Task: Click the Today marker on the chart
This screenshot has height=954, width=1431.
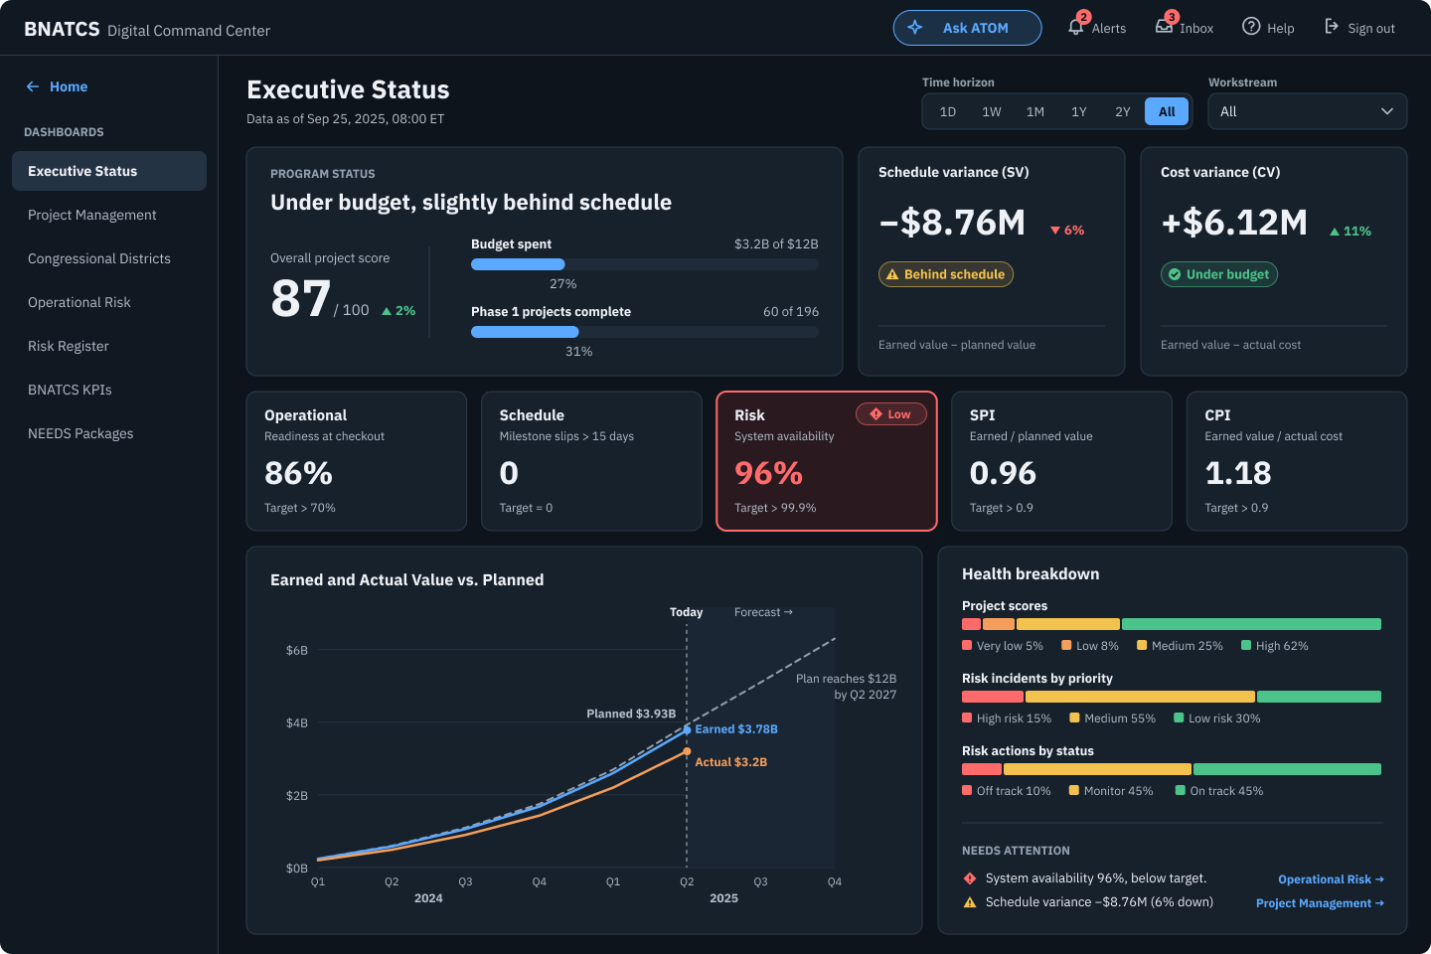Action: coord(686,612)
